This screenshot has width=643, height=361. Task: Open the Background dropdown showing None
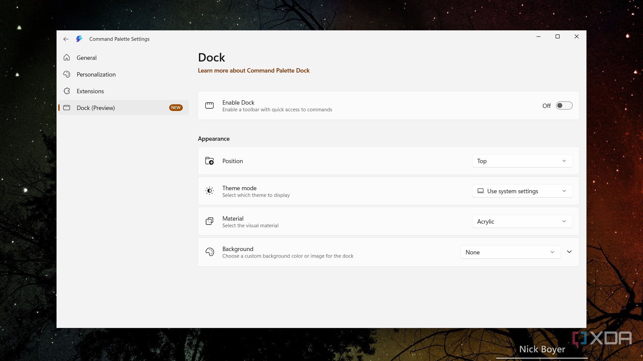click(x=510, y=252)
